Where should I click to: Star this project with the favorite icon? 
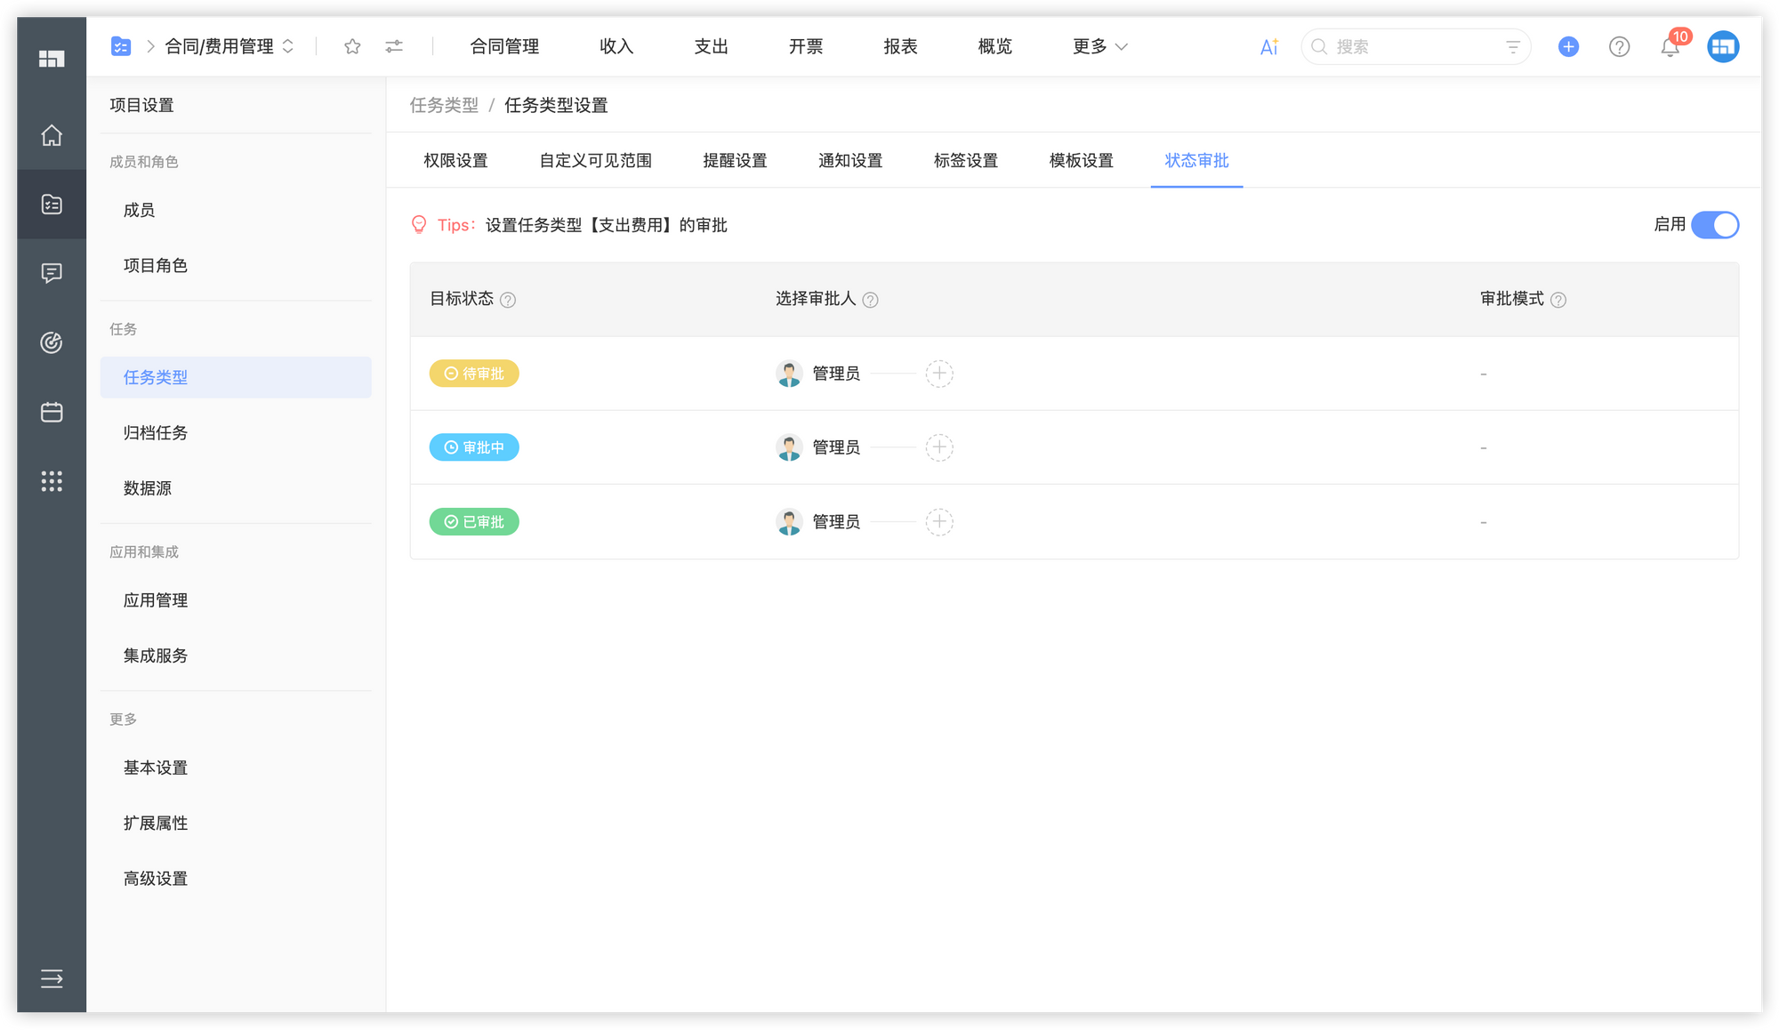[352, 46]
